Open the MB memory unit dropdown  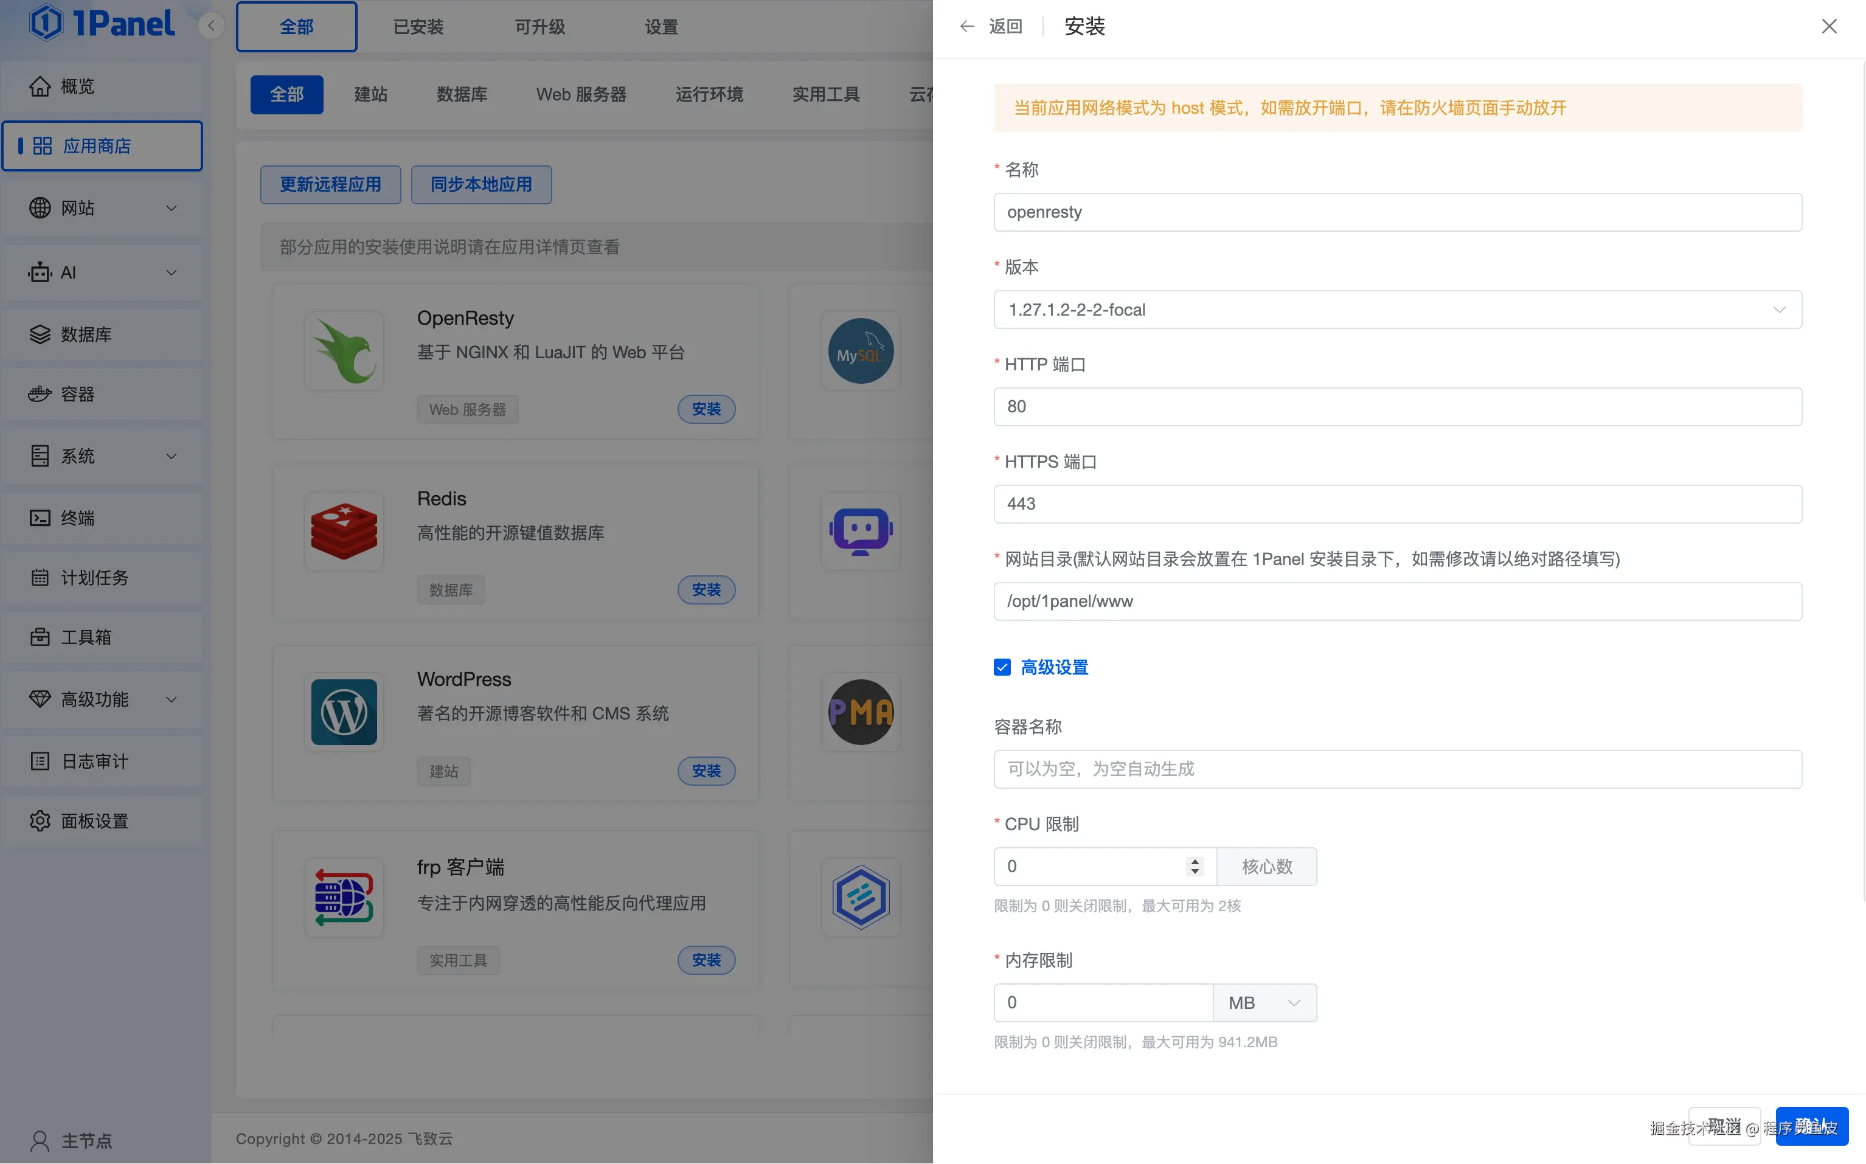pyautogui.click(x=1264, y=1002)
